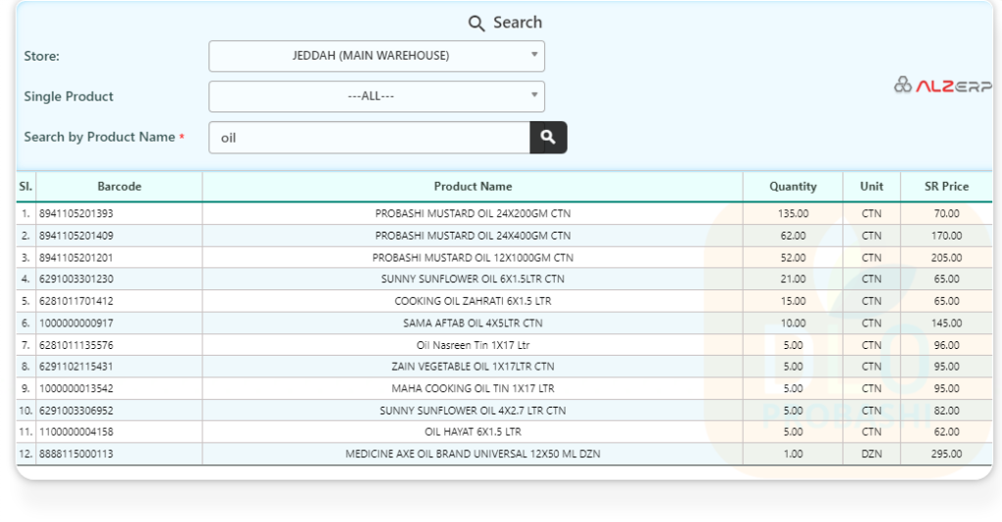Image resolution: width=1002 pixels, height=522 pixels.
Task: Click the Barcode column header
Action: tap(118, 187)
